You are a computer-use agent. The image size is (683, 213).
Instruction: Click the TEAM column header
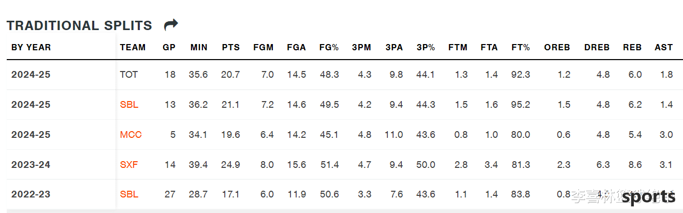point(133,47)
